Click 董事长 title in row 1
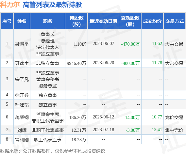The height and width of the screenshot is (154, 186). pos(48,34)
